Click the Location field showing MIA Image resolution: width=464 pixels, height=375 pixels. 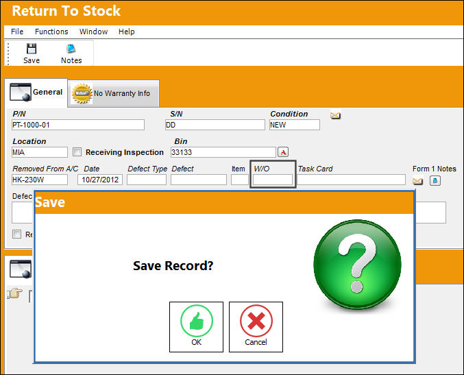coord(40,152)
